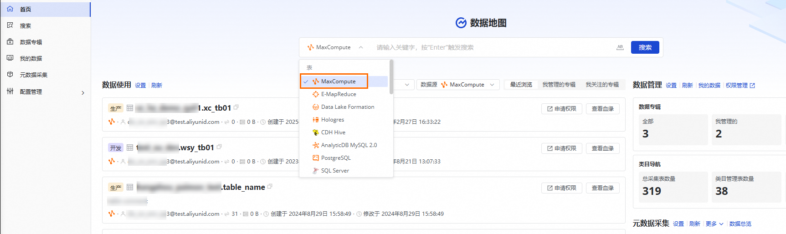Select CDH Hive in the dropdown list
Viewport: 786px width, 234px height.
click(344, 132)
